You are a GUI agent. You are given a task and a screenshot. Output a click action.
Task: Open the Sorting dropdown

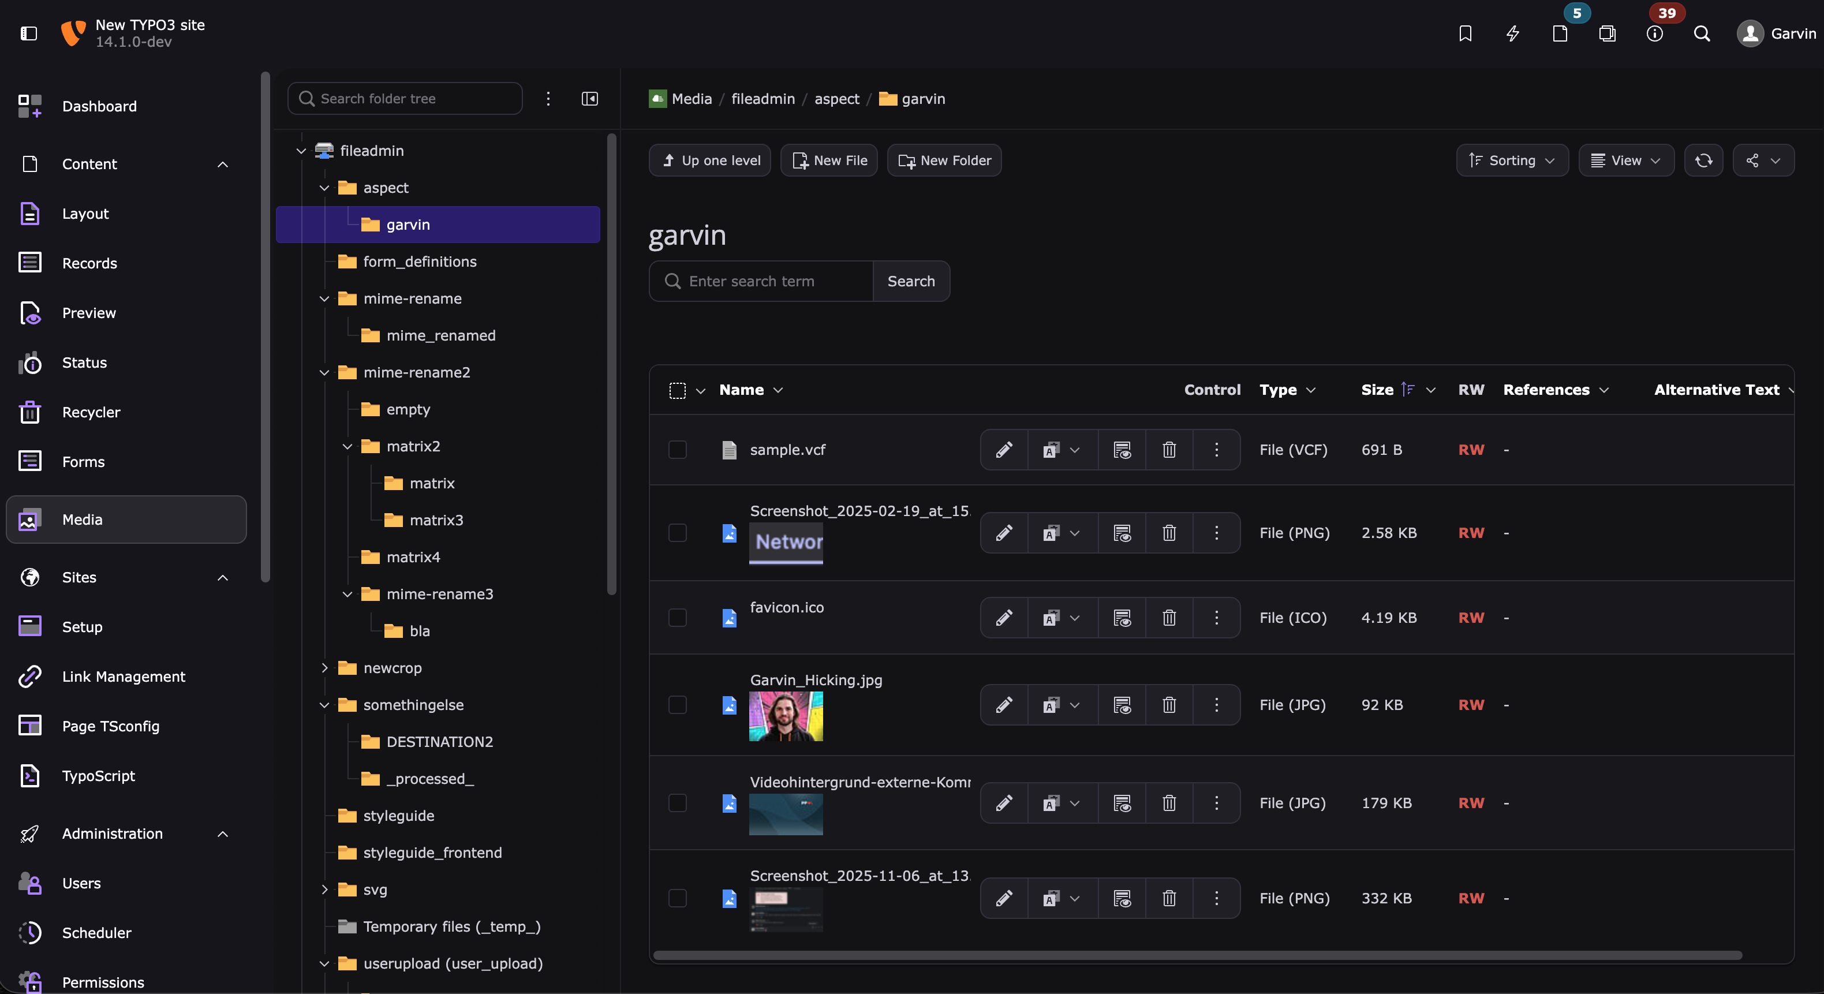click(1512, 160)
